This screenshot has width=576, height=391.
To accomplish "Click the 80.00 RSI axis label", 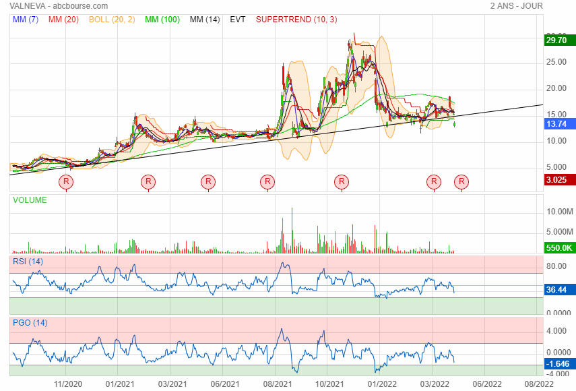I will [556, 266].
